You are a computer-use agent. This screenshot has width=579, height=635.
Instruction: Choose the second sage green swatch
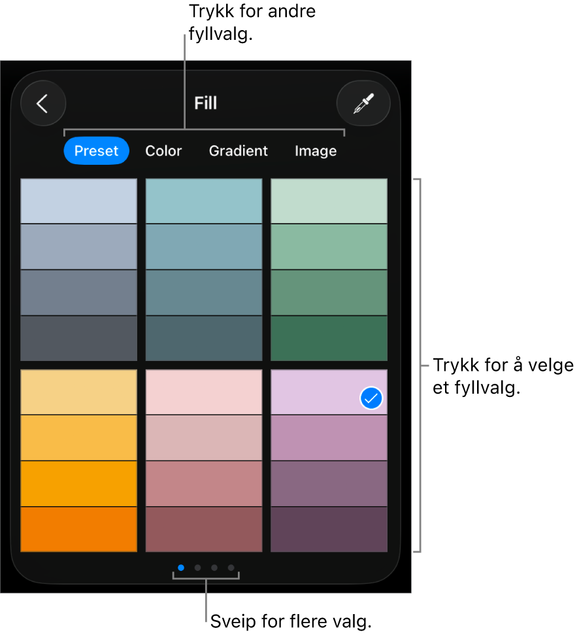pyautogui.click(x=329, y=247)
